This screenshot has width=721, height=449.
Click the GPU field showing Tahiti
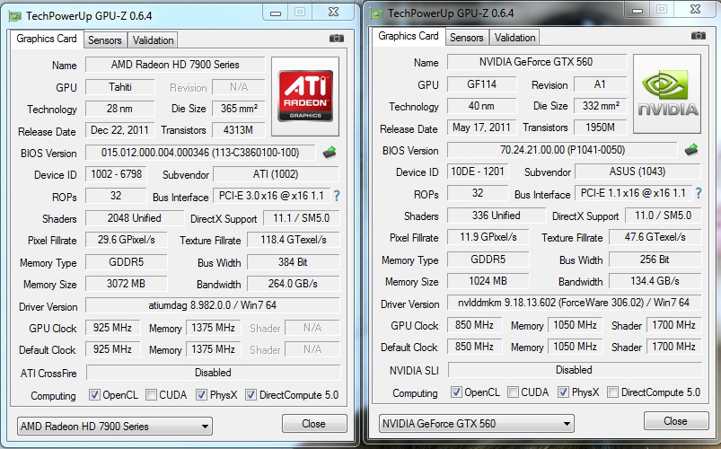click(x=120, y=87)
